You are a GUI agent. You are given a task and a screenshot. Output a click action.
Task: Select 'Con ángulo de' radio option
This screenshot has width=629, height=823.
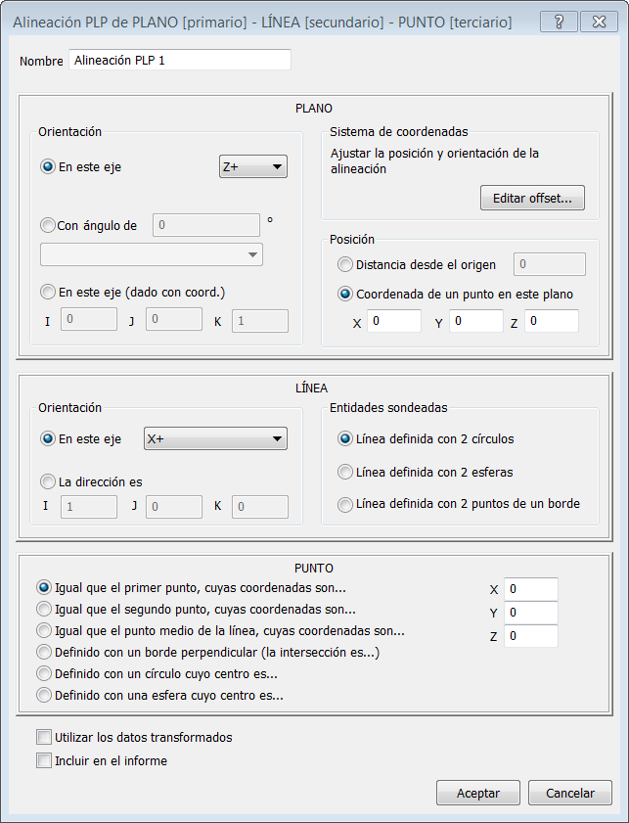48,225
